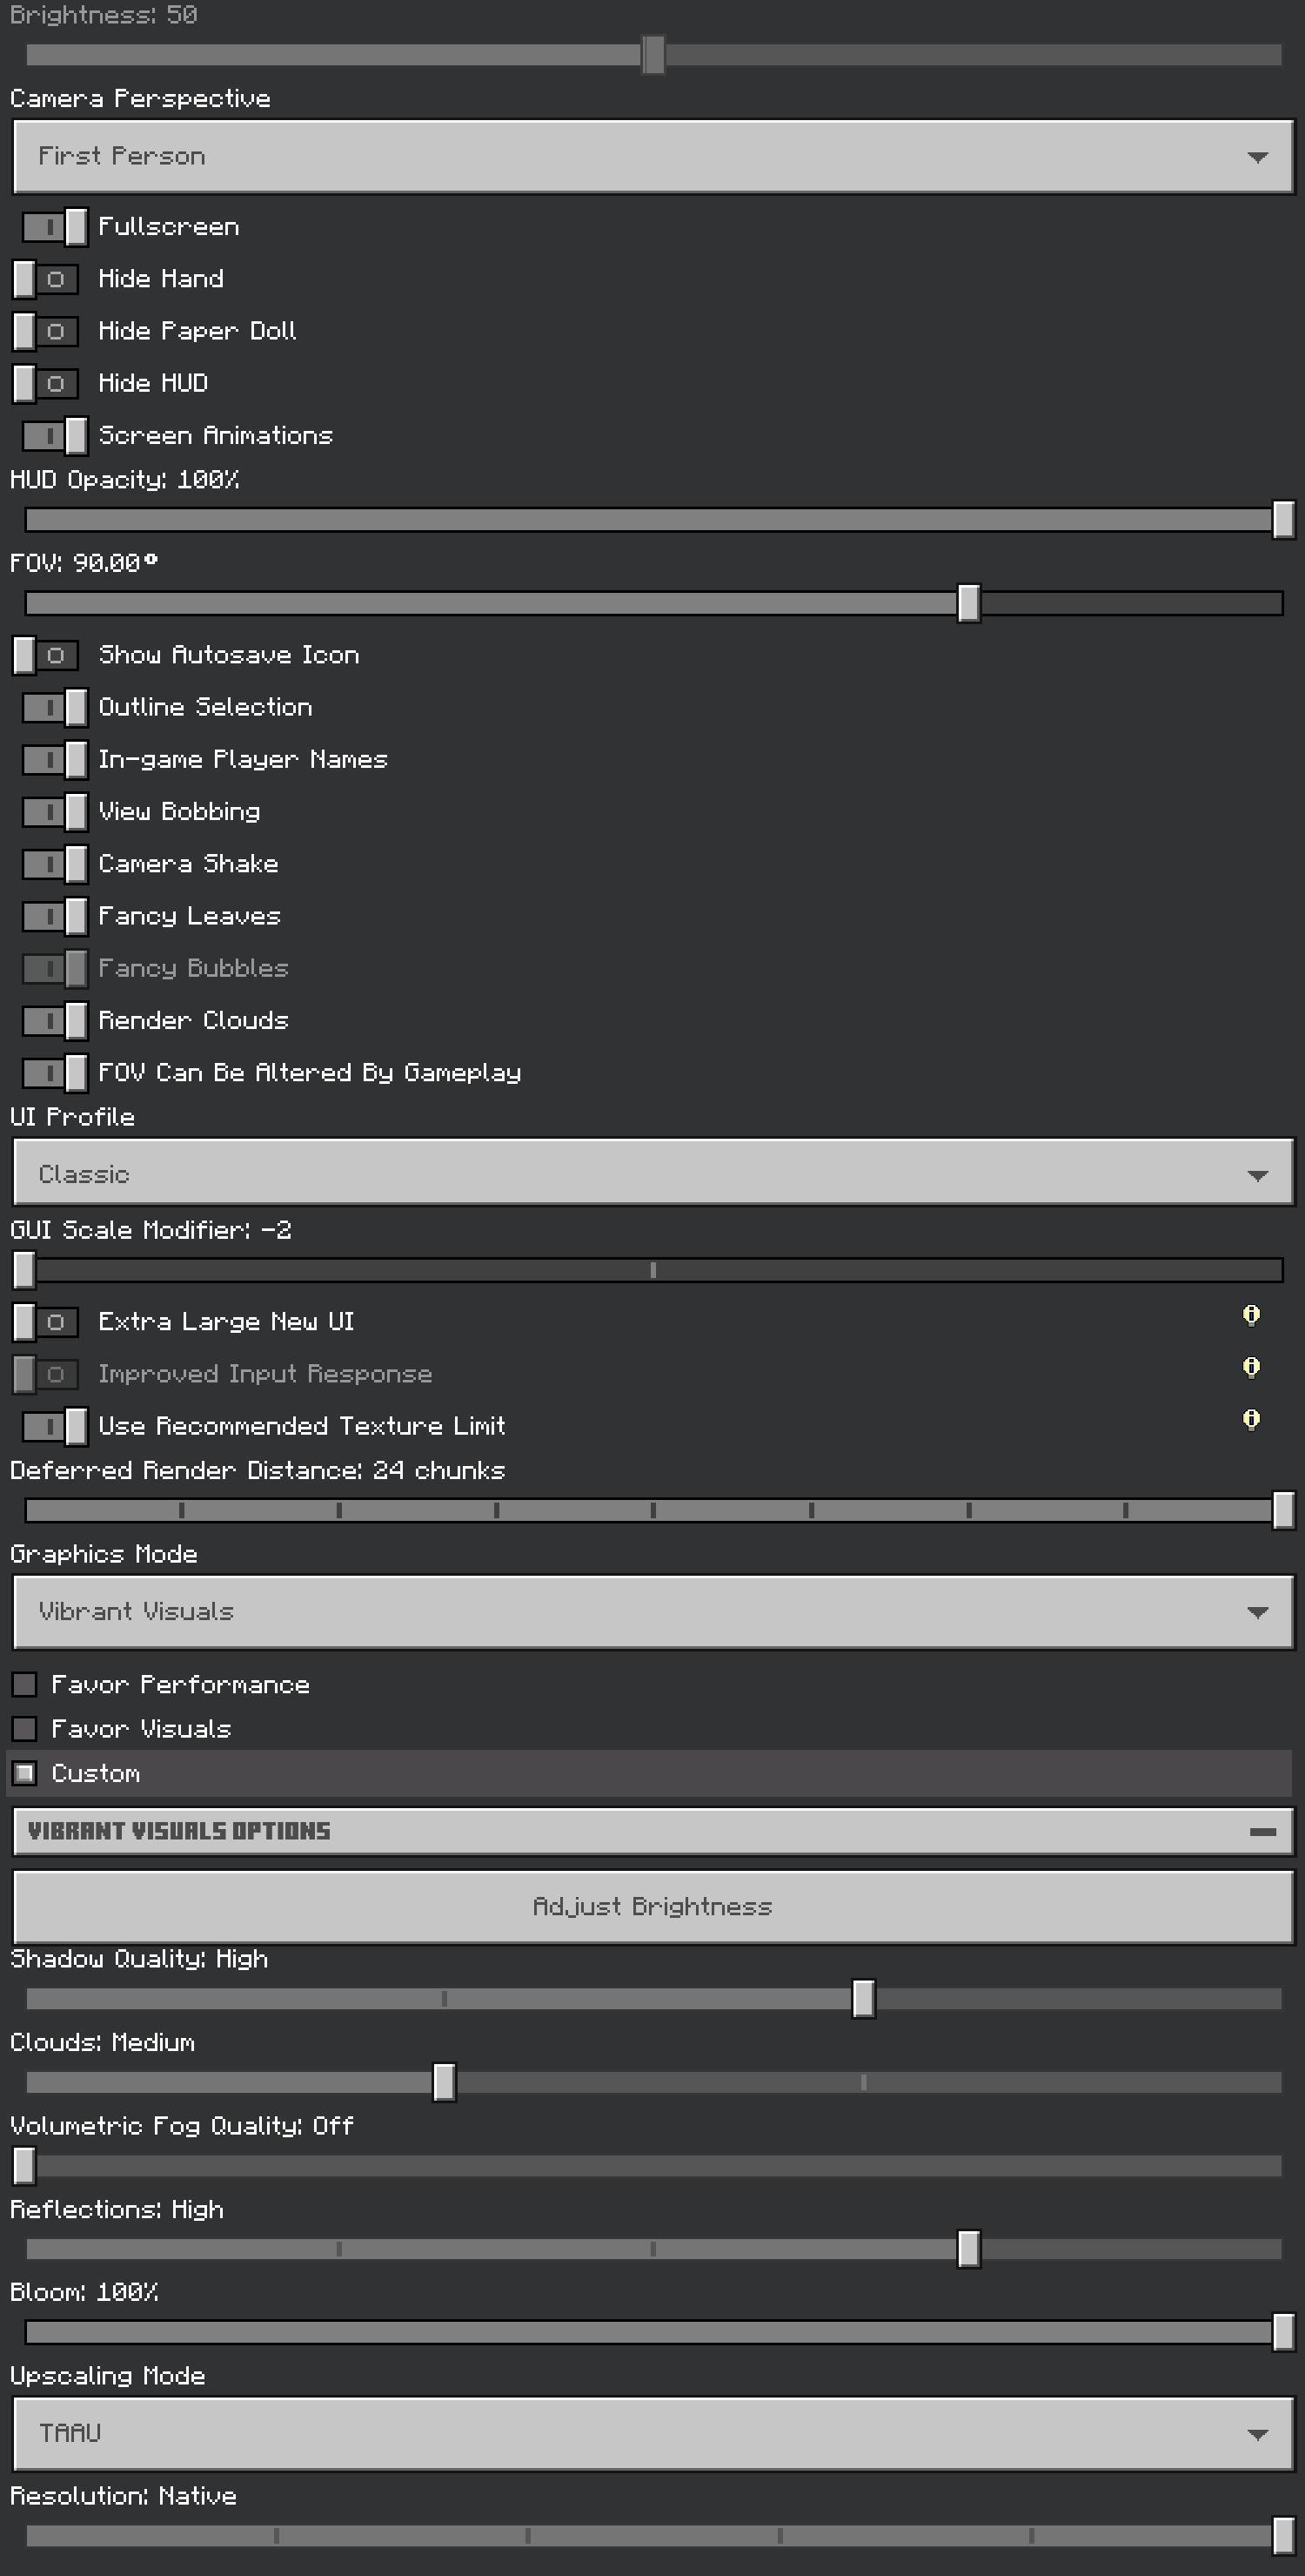Disable the Render Clouds switch
1305x2576 pixels.
tap(54, 1021)
